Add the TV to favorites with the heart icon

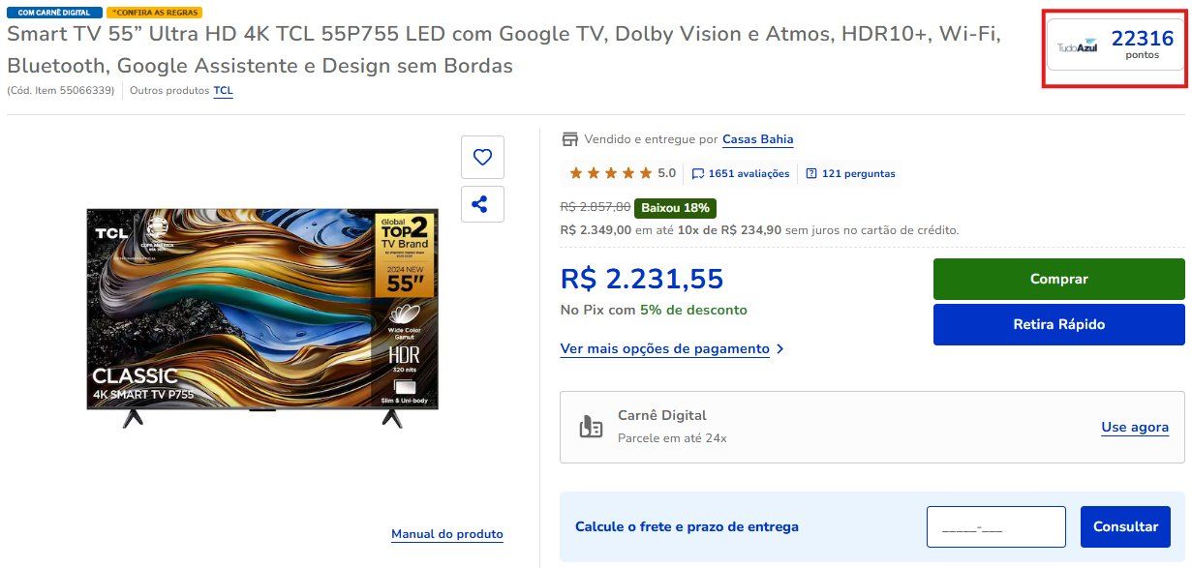pos(482,157)
